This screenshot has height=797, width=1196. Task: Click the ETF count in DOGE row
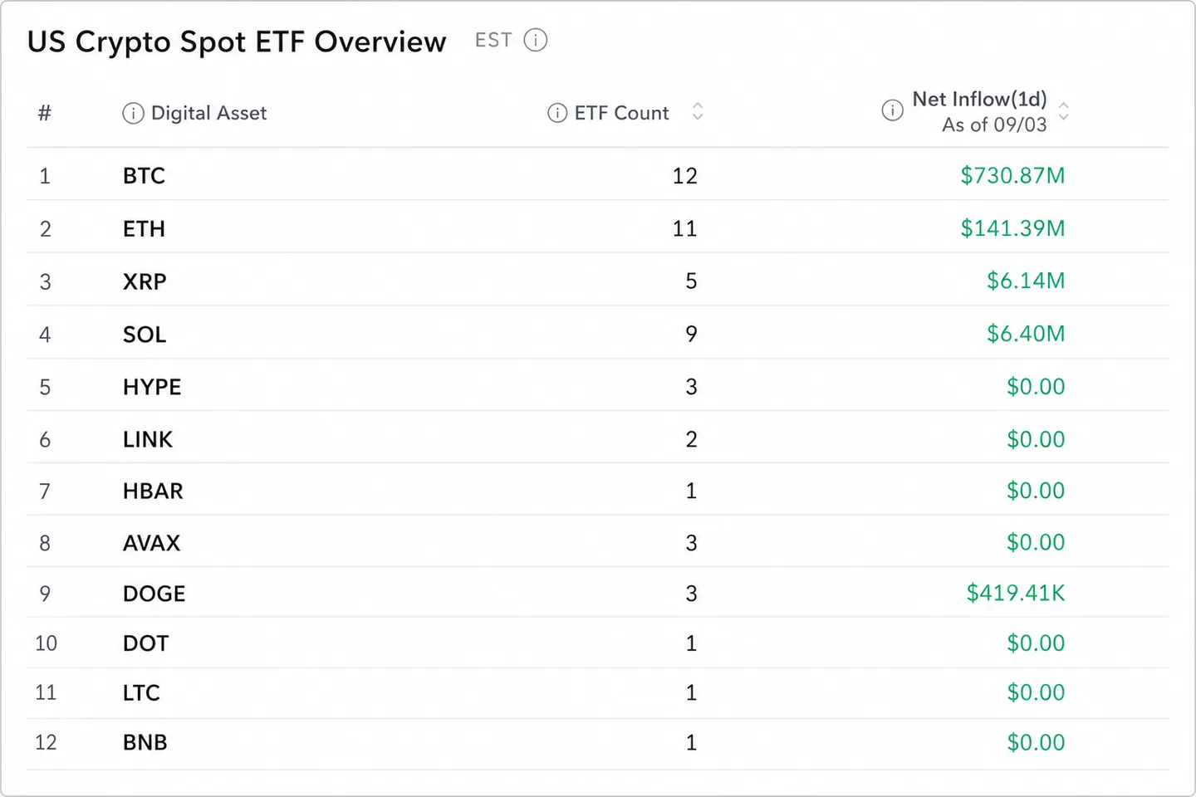click(x=691, y=594)
